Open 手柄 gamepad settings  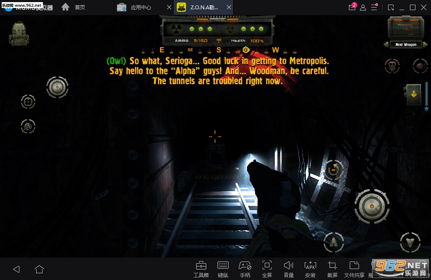[245, 269]
